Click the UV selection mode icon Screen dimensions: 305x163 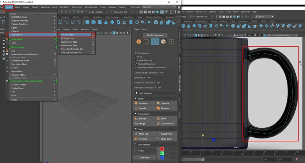(x=171, y=42)
